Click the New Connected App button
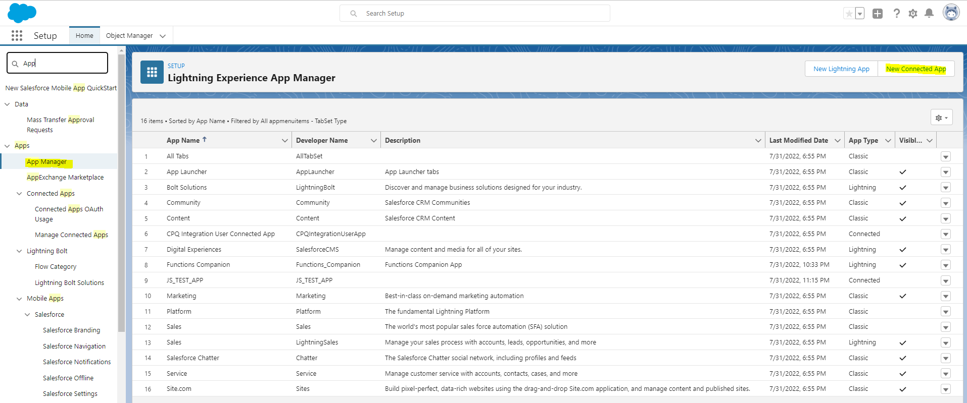Screen dimensions: 967x403 [916, 69]
